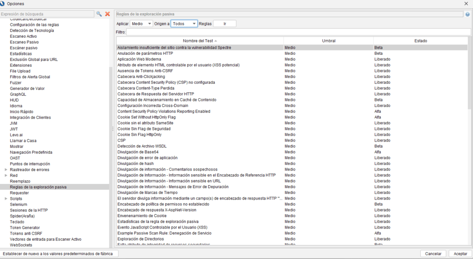The width and height of the screenshot is (473, 259).
Task: Expand the Rastreador de errores node
Action: pyautogui.click(x=6, y=170)
